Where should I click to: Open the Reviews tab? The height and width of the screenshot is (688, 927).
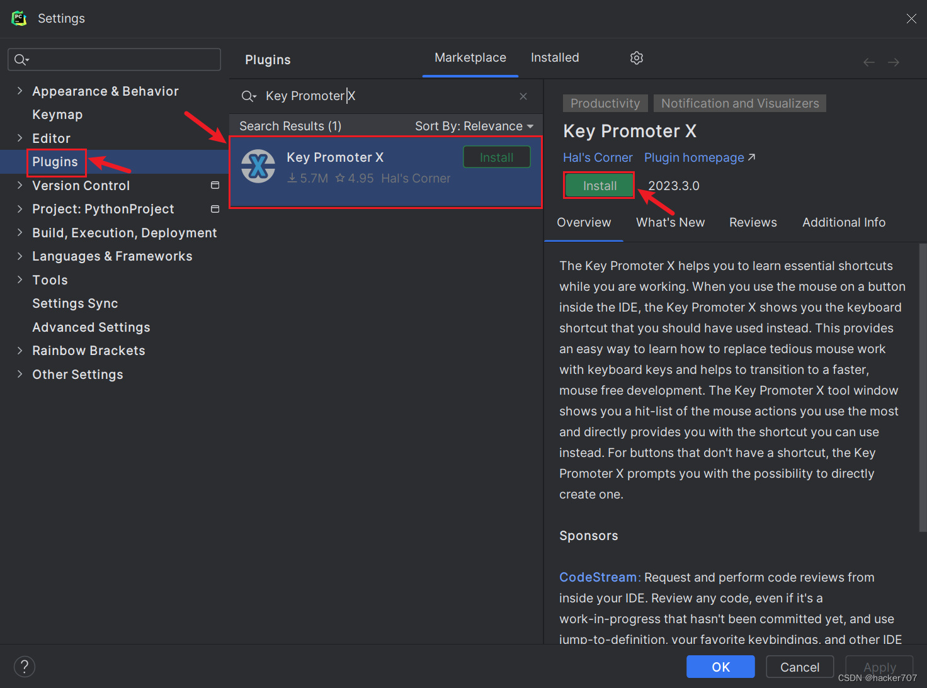click(x=753, y=222)
